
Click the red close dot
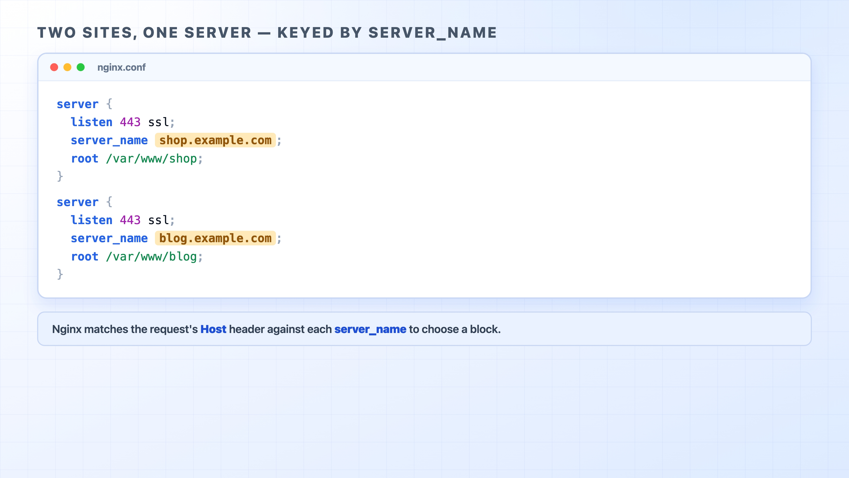(x=54, y=67)
